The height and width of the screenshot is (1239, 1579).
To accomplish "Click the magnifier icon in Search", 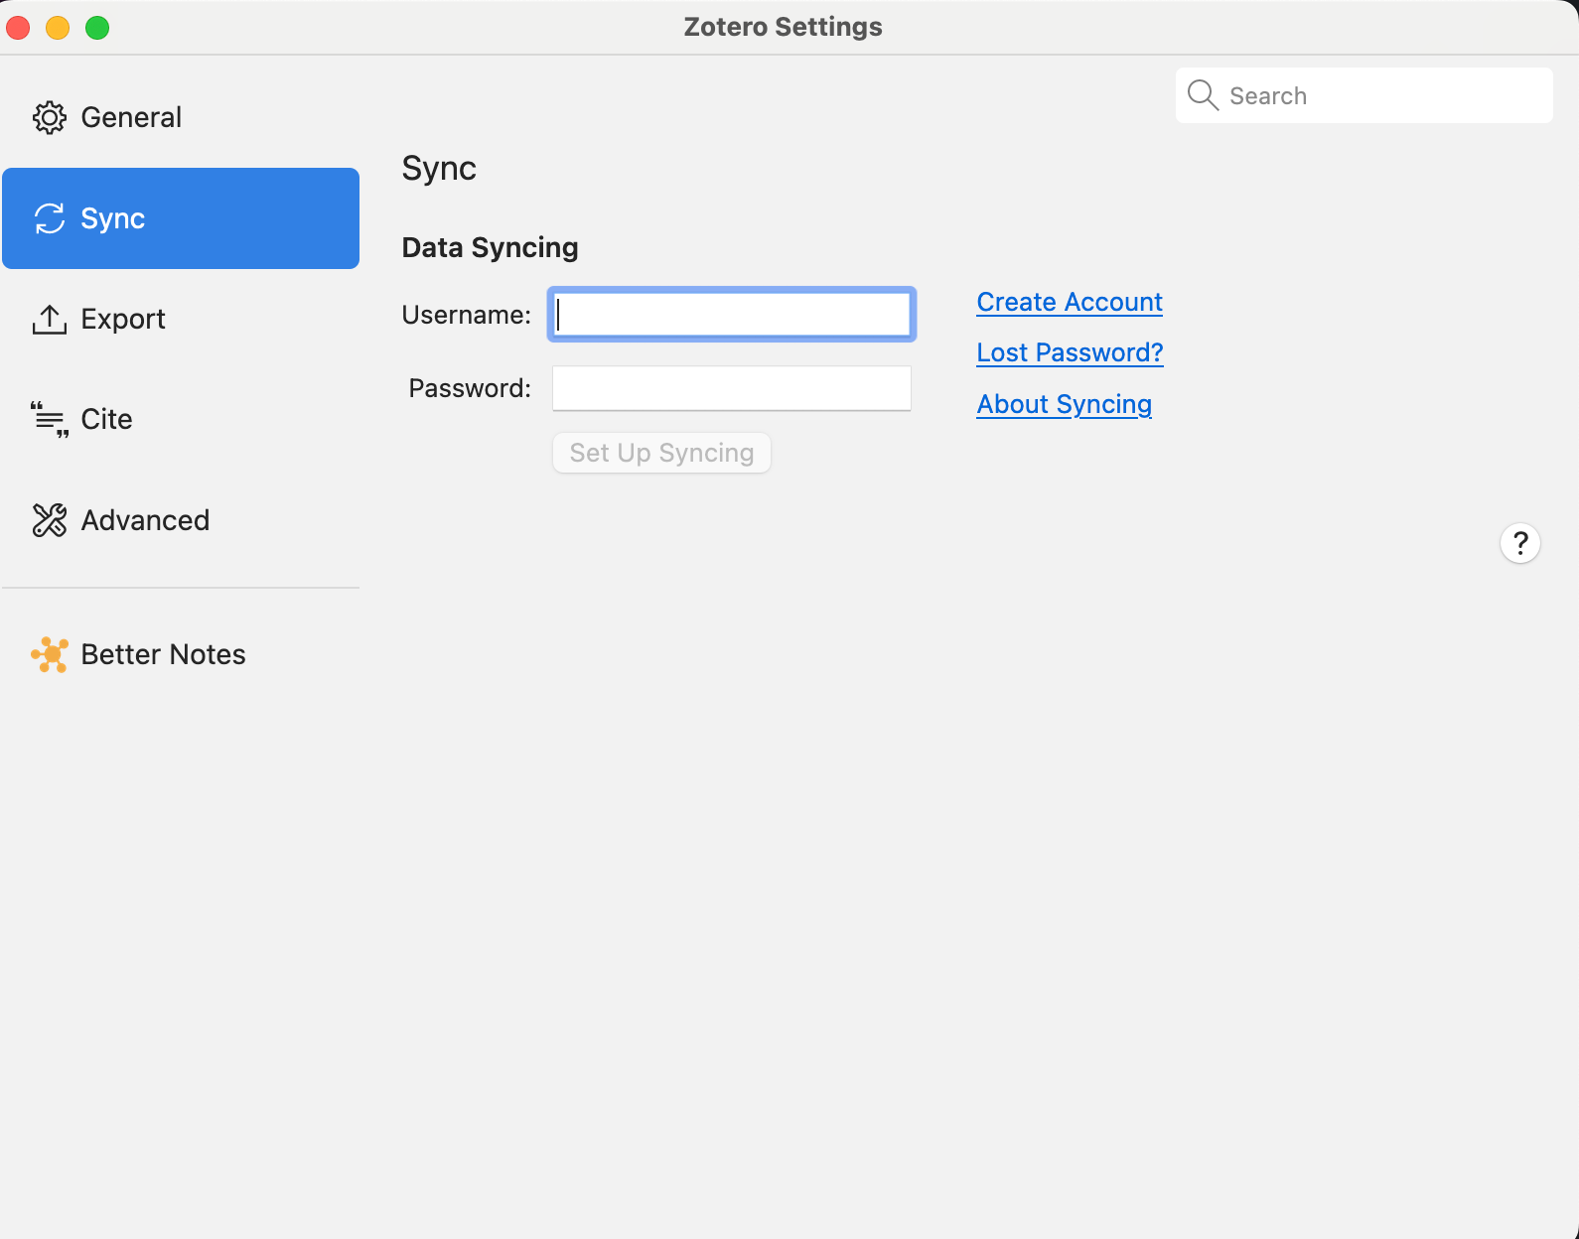I will [x=1203, y=95].
